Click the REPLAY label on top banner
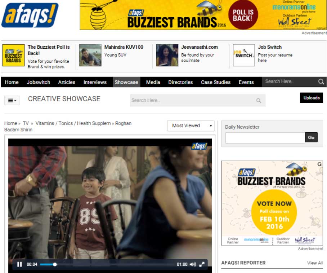Viewport: 327px width, 273px height. click(321, 28)
